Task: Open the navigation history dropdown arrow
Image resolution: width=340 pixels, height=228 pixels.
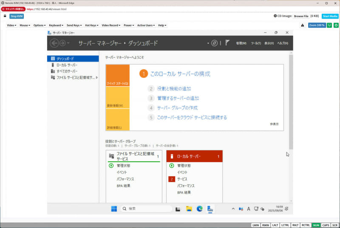Action: [x=68, y=43]
